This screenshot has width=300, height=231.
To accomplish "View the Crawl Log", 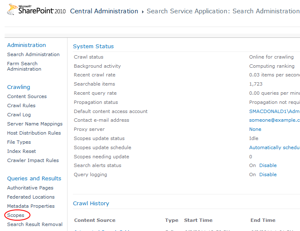I will coord(19,115).
